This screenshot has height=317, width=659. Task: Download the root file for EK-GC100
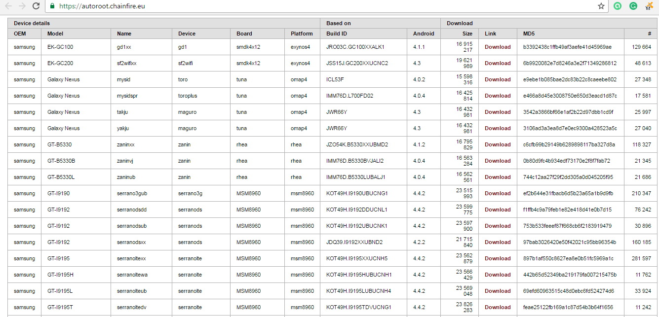coord(498,46)
